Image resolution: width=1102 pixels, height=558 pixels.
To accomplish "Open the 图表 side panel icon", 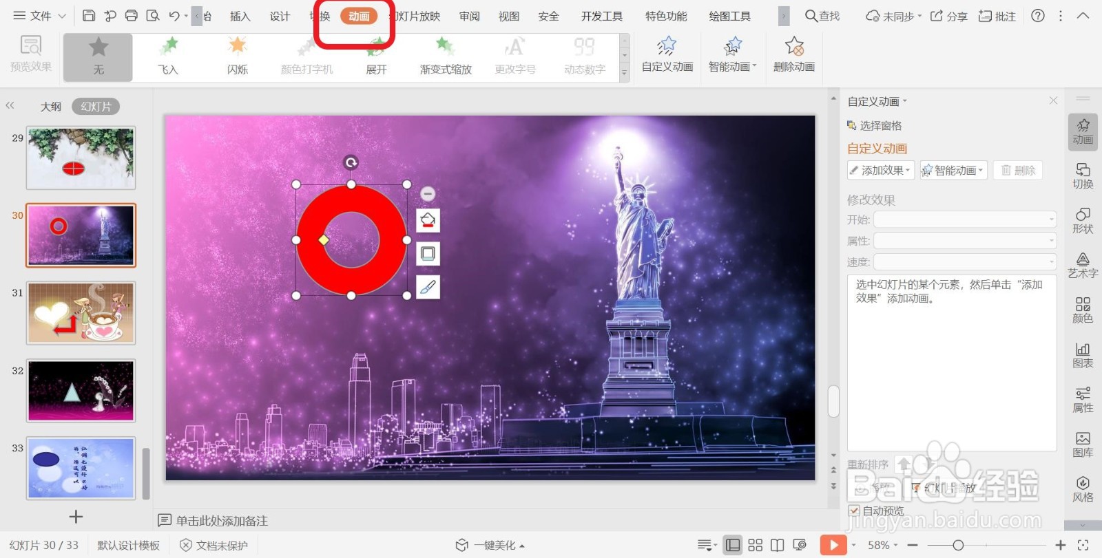I will click(x=1083, y=355).
